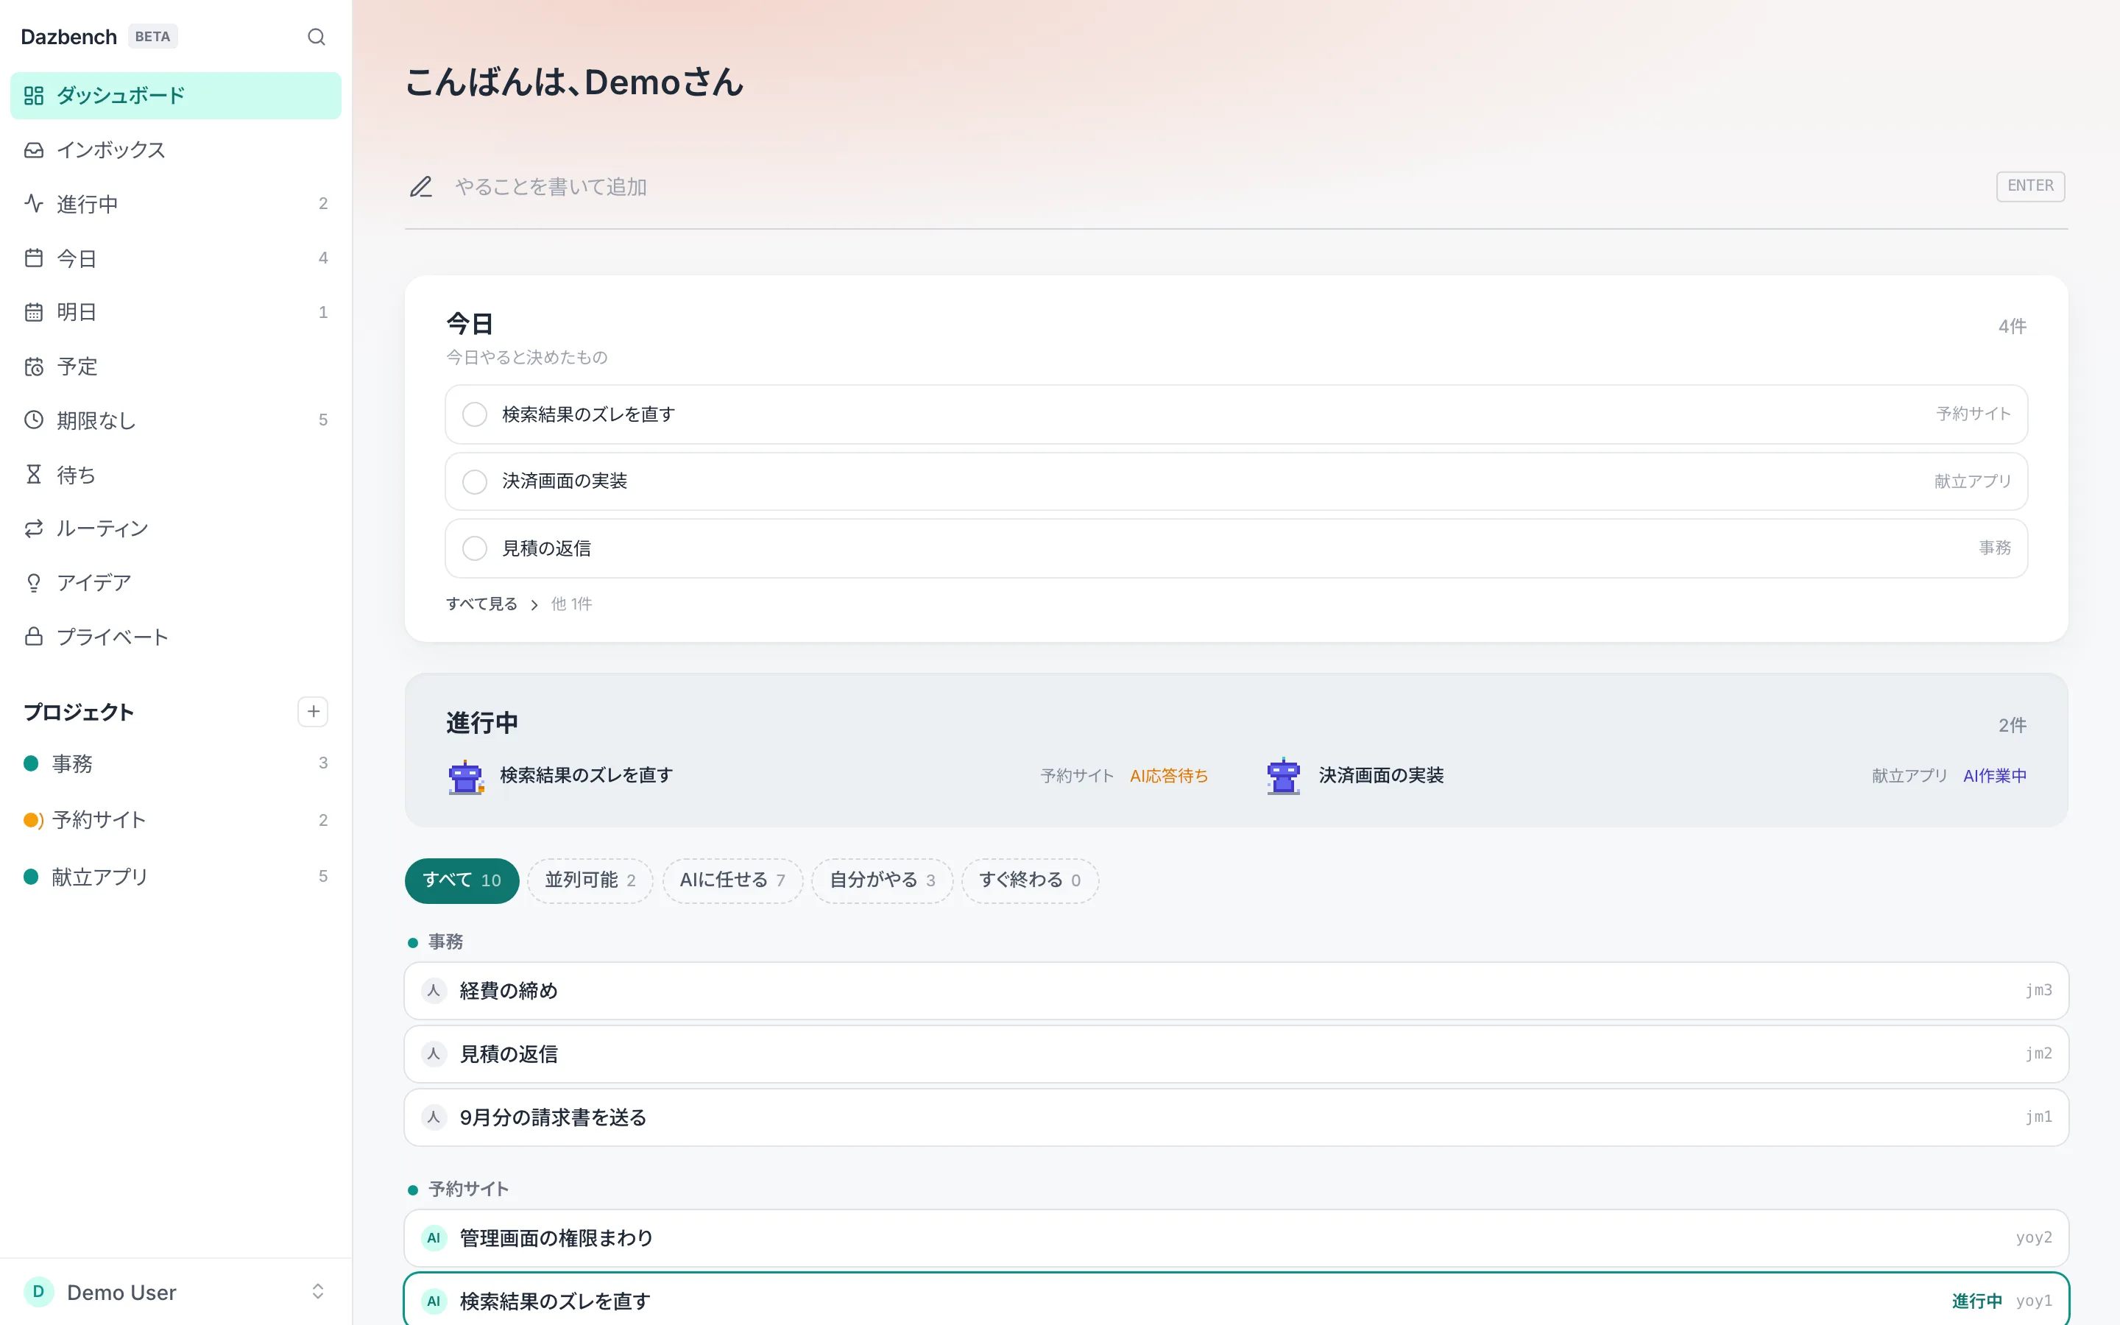Open the 明日 calendar icon in sidebar
Screen dimensions: 2120x1325
coord(33,312)
